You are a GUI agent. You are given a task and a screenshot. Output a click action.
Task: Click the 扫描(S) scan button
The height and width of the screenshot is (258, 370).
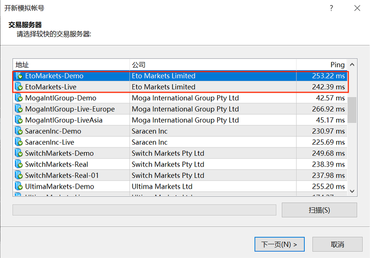319,210
